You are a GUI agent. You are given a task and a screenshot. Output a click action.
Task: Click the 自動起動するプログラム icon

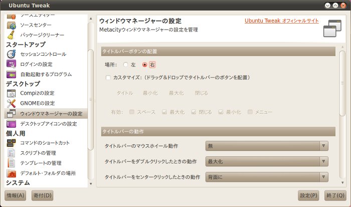[12, 74]
